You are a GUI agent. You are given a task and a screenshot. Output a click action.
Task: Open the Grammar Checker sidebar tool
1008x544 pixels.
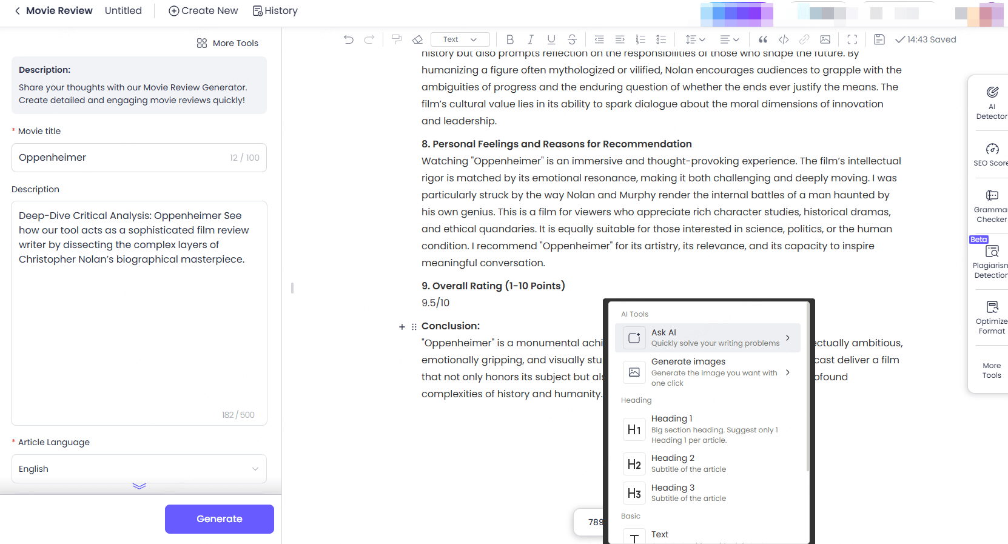point(992,206)
